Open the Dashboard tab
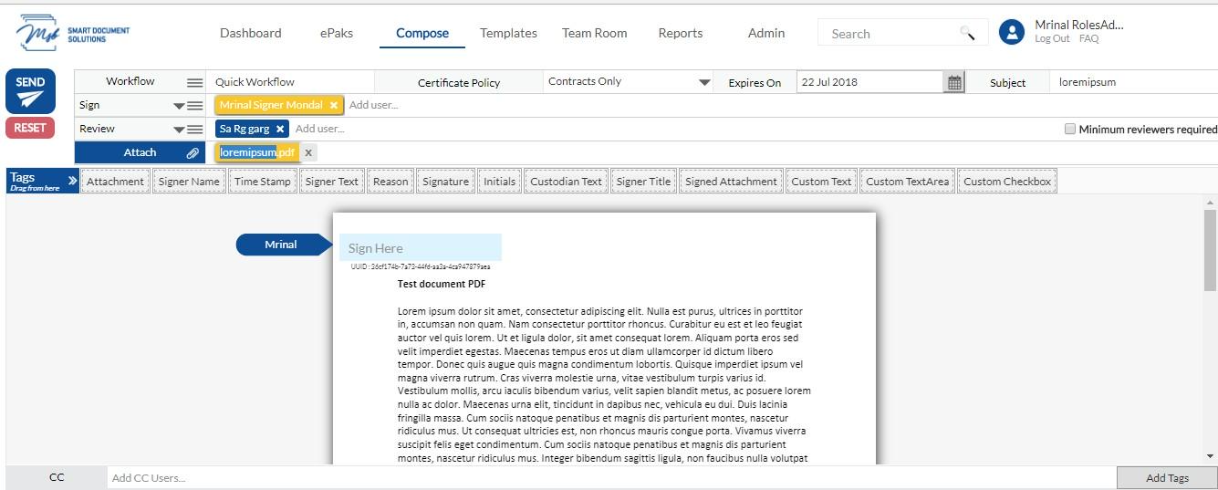The width and height of the screenshot is (1218, 490). [x=250, y=33]
